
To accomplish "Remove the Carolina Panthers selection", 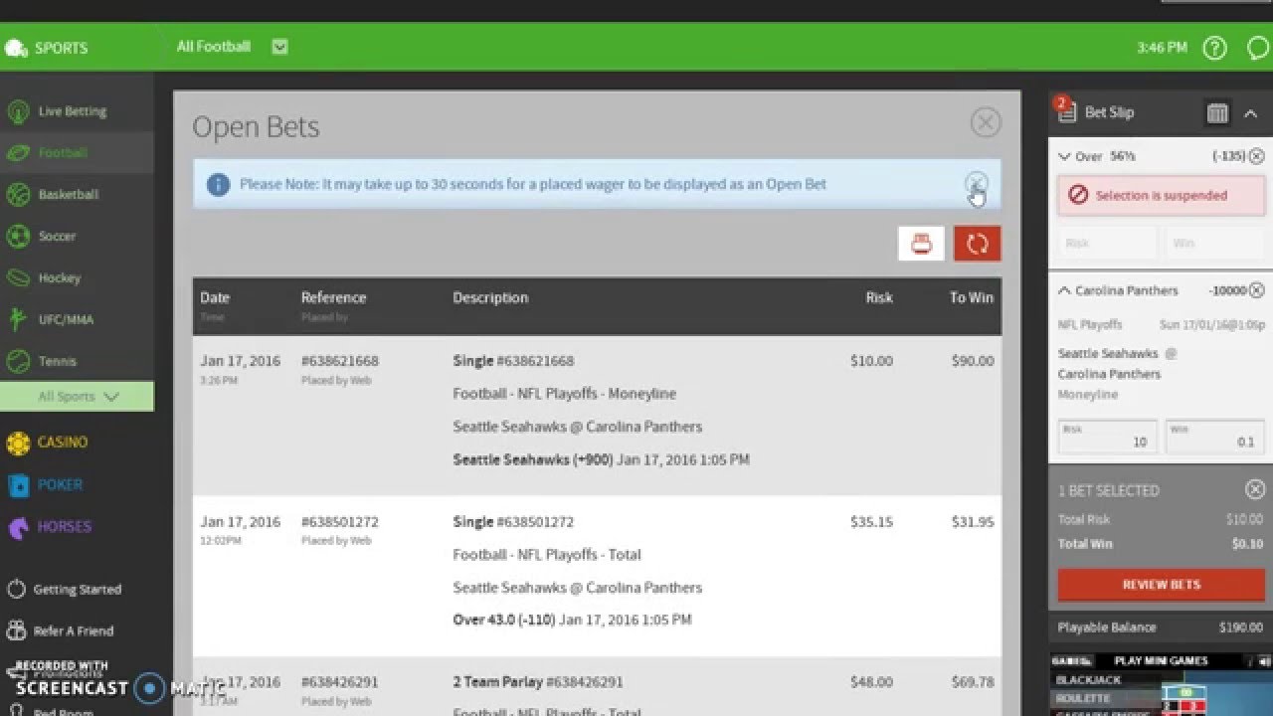I will pyautogui.click(x=1256, y=290).
